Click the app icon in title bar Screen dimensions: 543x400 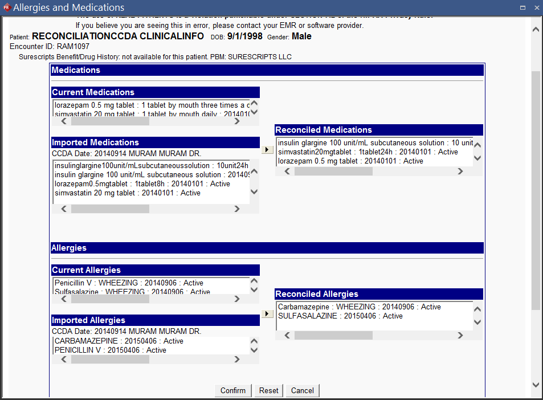pos(7,7)
